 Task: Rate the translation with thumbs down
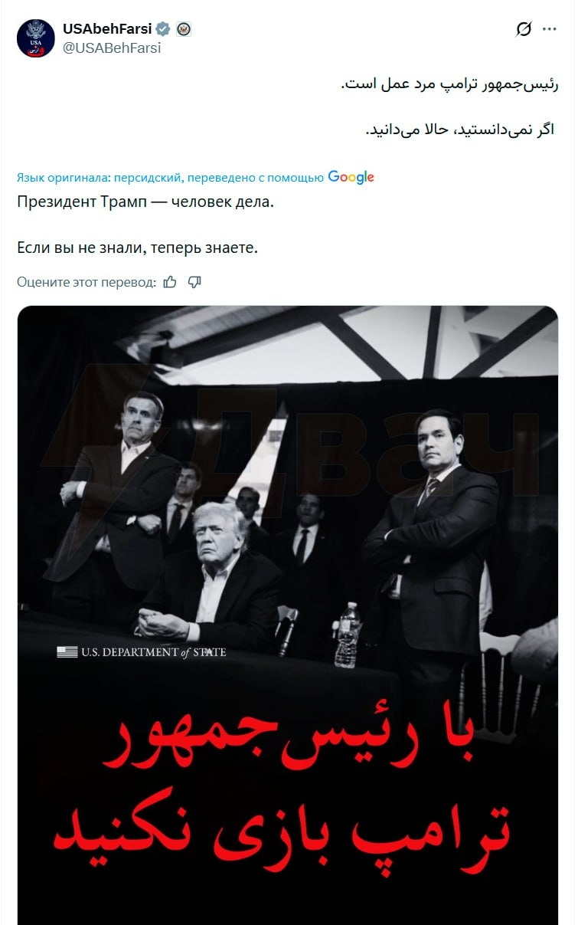pos(194,282)
